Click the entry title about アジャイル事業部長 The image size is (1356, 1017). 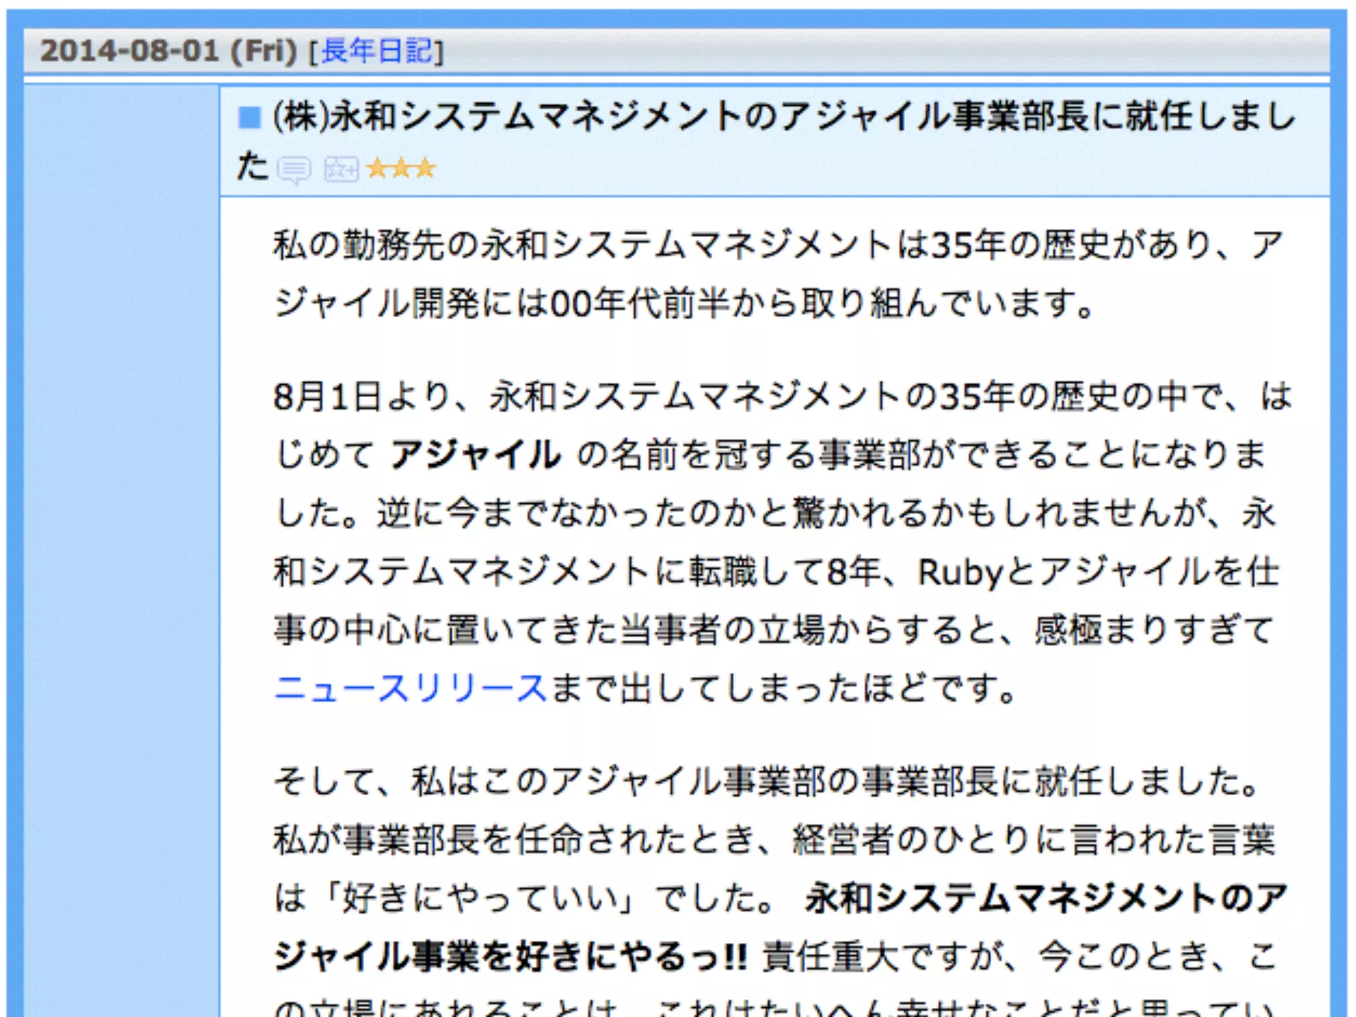pos(781,117)
